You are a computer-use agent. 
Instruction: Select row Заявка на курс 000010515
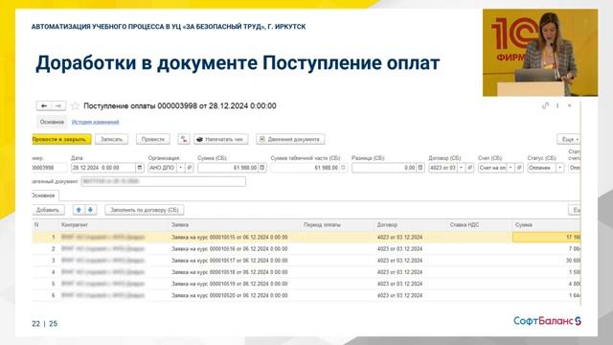coord(306,237)
